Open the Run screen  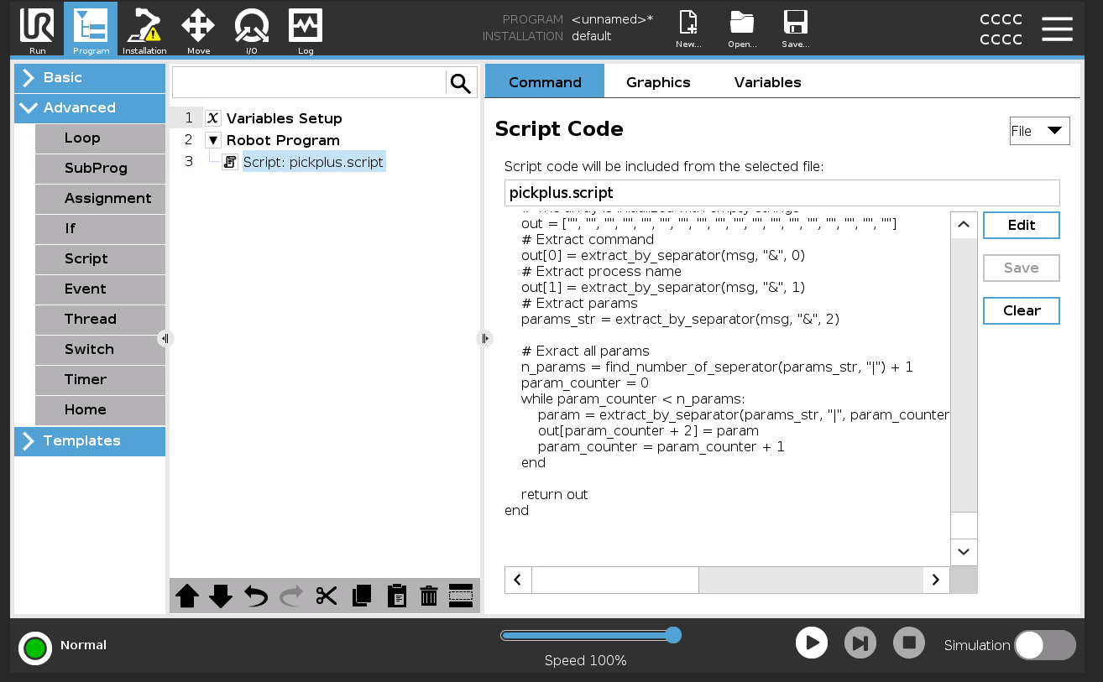coord(37,30)
